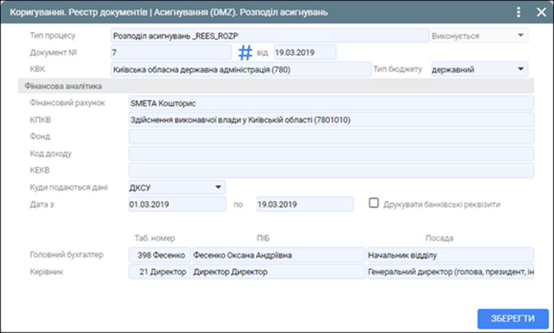
Task: Click the КПКВ field
Action: (x=331, y=120)
